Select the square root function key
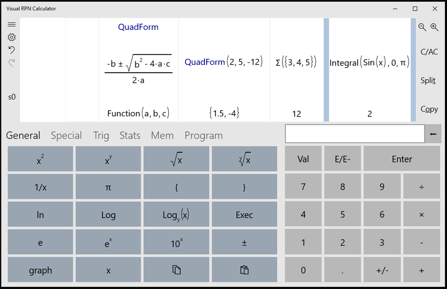The width and height of the screenshot is (447, 289). point(176,159)
